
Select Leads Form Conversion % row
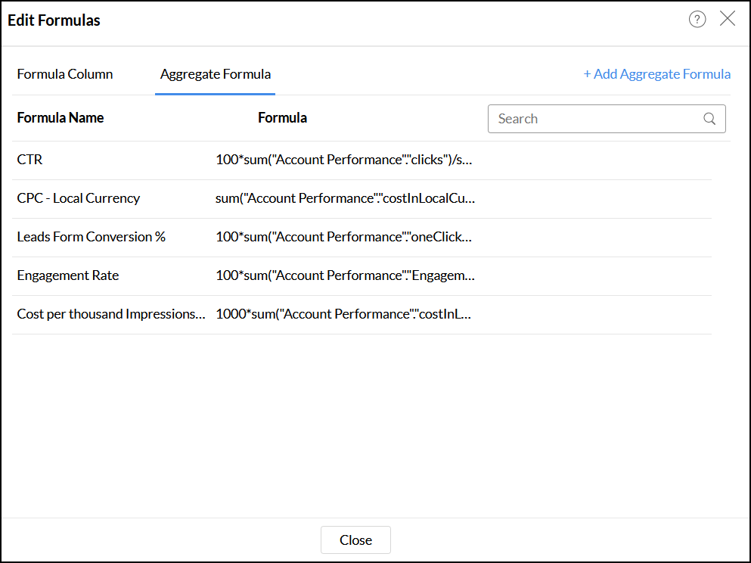click(x=92, y=237)
